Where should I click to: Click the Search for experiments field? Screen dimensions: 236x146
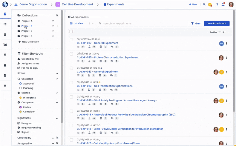142,24
